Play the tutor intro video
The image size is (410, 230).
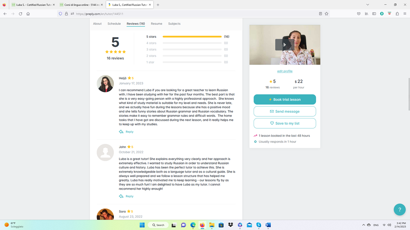(x=285, y=45)
